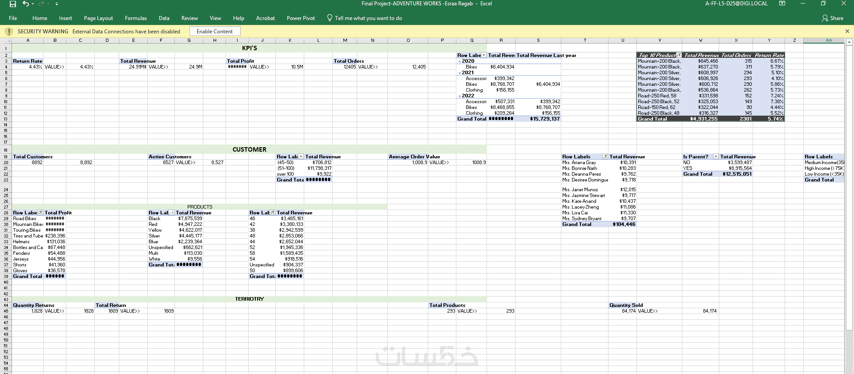
Task: Click the KPI'S section title cell
Action: (x=249, y=48)
